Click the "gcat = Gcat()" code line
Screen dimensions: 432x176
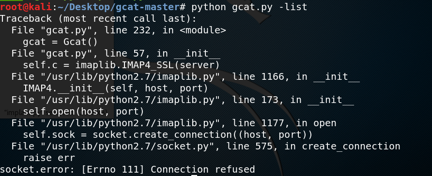click(x=61, y=42)
